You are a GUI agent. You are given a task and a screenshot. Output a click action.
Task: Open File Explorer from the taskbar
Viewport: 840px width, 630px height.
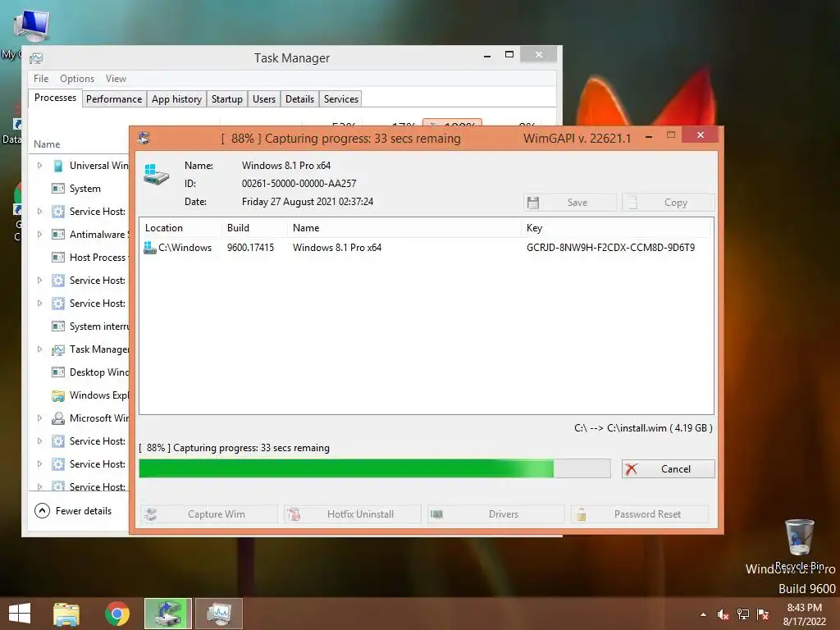pos(66,614)
